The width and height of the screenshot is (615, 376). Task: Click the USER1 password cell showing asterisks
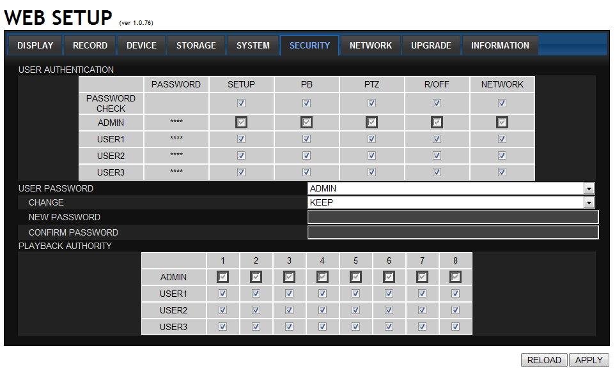(x=176, y=139)
